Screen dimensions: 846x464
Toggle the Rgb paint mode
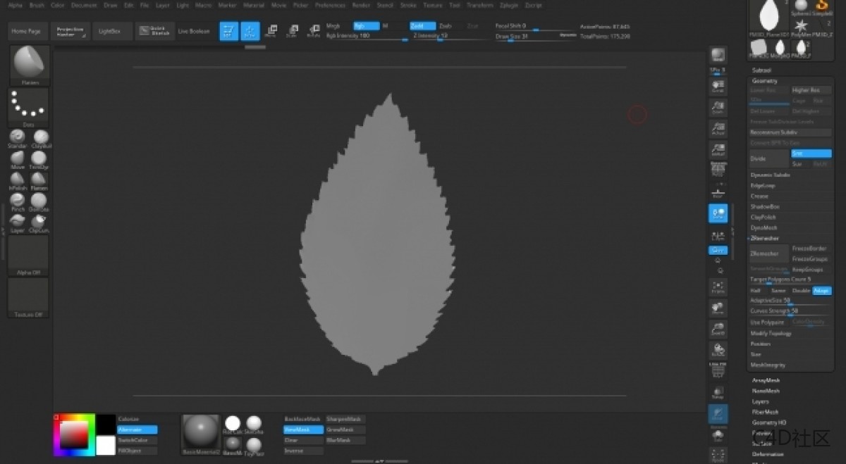coord(366,26)
